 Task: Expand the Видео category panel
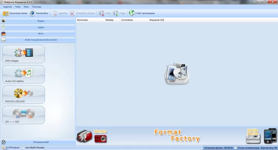(x=38, y=21)
